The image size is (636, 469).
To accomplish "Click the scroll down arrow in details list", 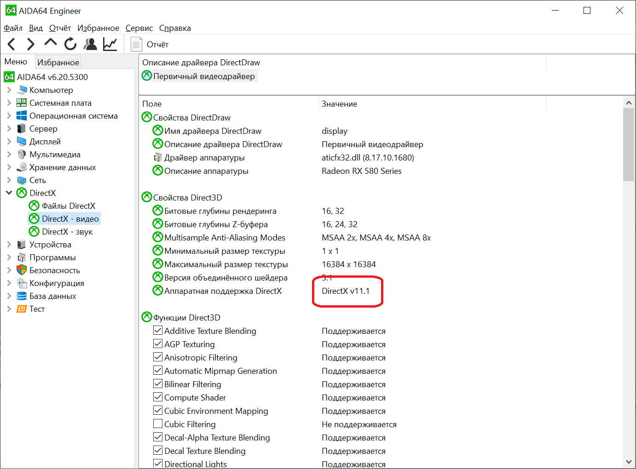I will click(x=629, y=462).
